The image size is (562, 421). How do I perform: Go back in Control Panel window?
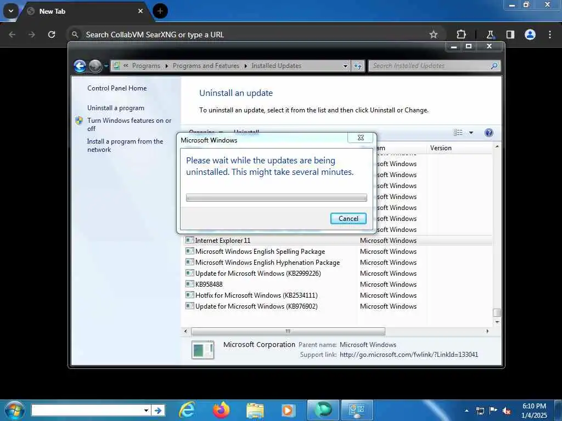(x=80, y=66)
